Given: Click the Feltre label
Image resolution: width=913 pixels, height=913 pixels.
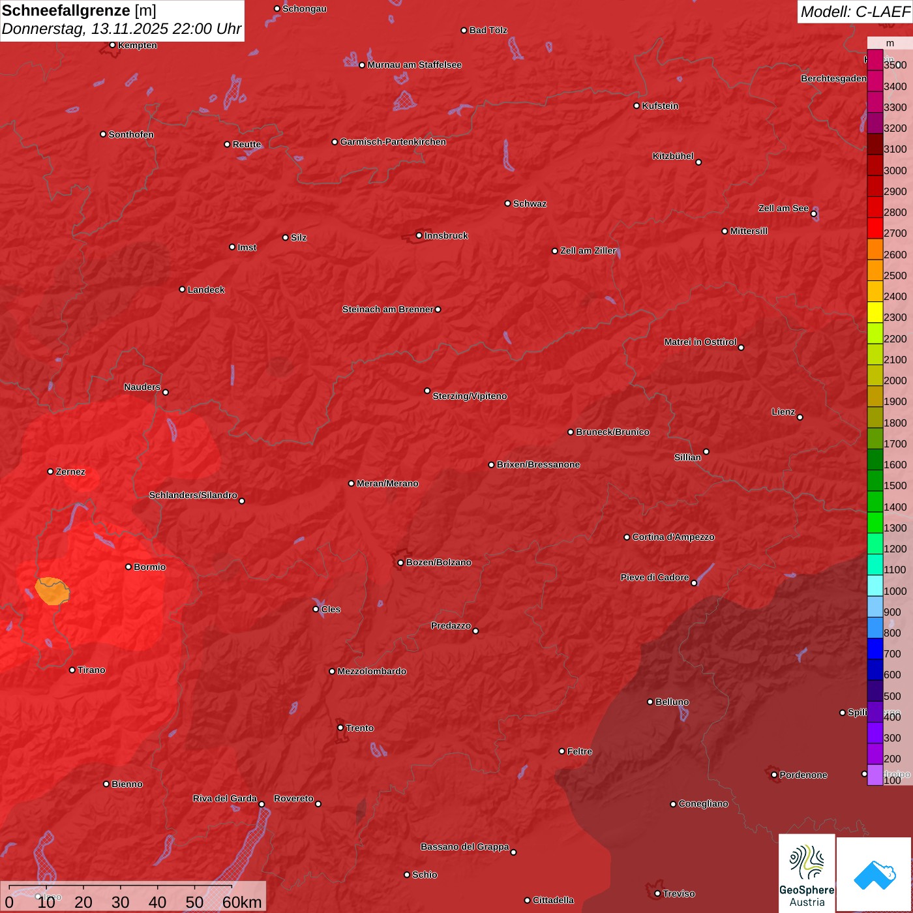Looking at the screenshot, I should click(x=579, y=751).
